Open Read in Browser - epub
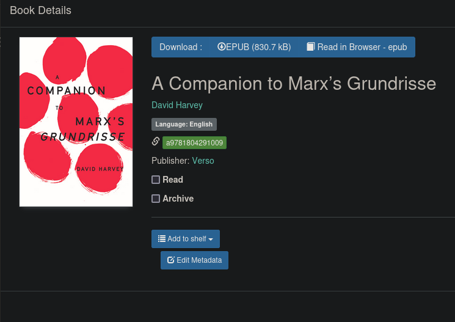This screenshot has height=322, width=455. (x=357, y=47)
